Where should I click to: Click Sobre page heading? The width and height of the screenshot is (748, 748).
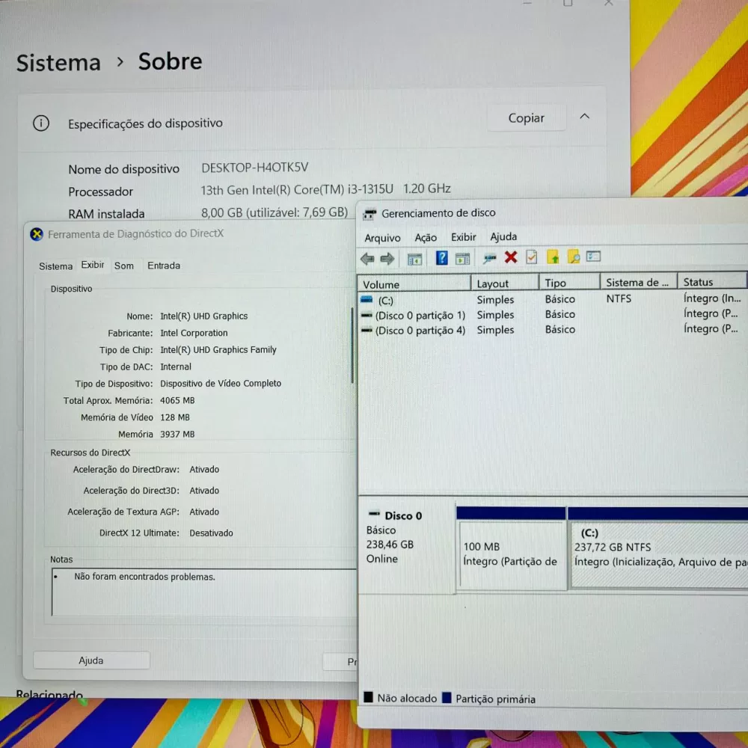click(x=170, y=61)
